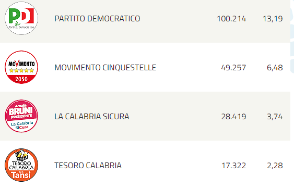This screenshot has width=294, height=188.
Task: Click the Tansi text in the orange logo
Action: click(x=21, y=175)
